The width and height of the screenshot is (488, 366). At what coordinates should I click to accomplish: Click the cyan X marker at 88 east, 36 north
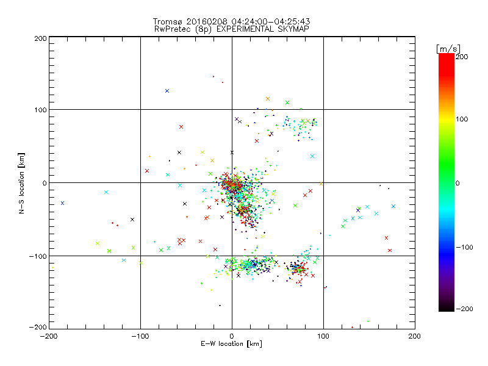pos(312,156)
